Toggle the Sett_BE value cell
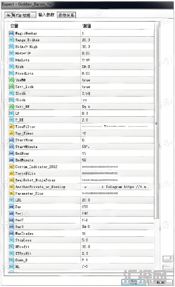 (117, 107)
